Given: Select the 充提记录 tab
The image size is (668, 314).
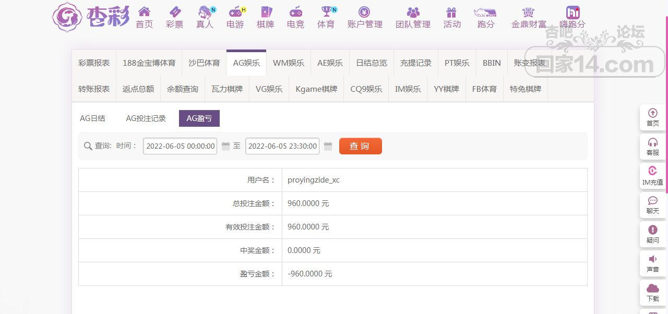Looking at the screenshot, I should [415, 63].
